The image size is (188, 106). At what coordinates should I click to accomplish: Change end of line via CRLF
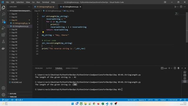pos(156,100)
